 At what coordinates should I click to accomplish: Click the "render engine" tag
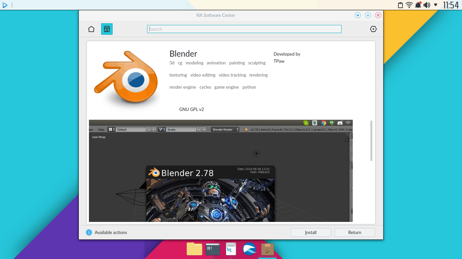click(x=183, y=87)
